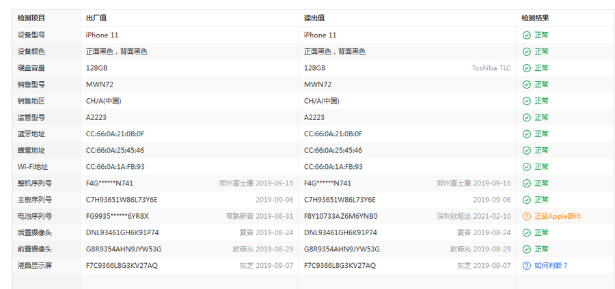The image size is (615, 289).
Task: Select the 销售地区 row label
Action: tap(31, 101)
